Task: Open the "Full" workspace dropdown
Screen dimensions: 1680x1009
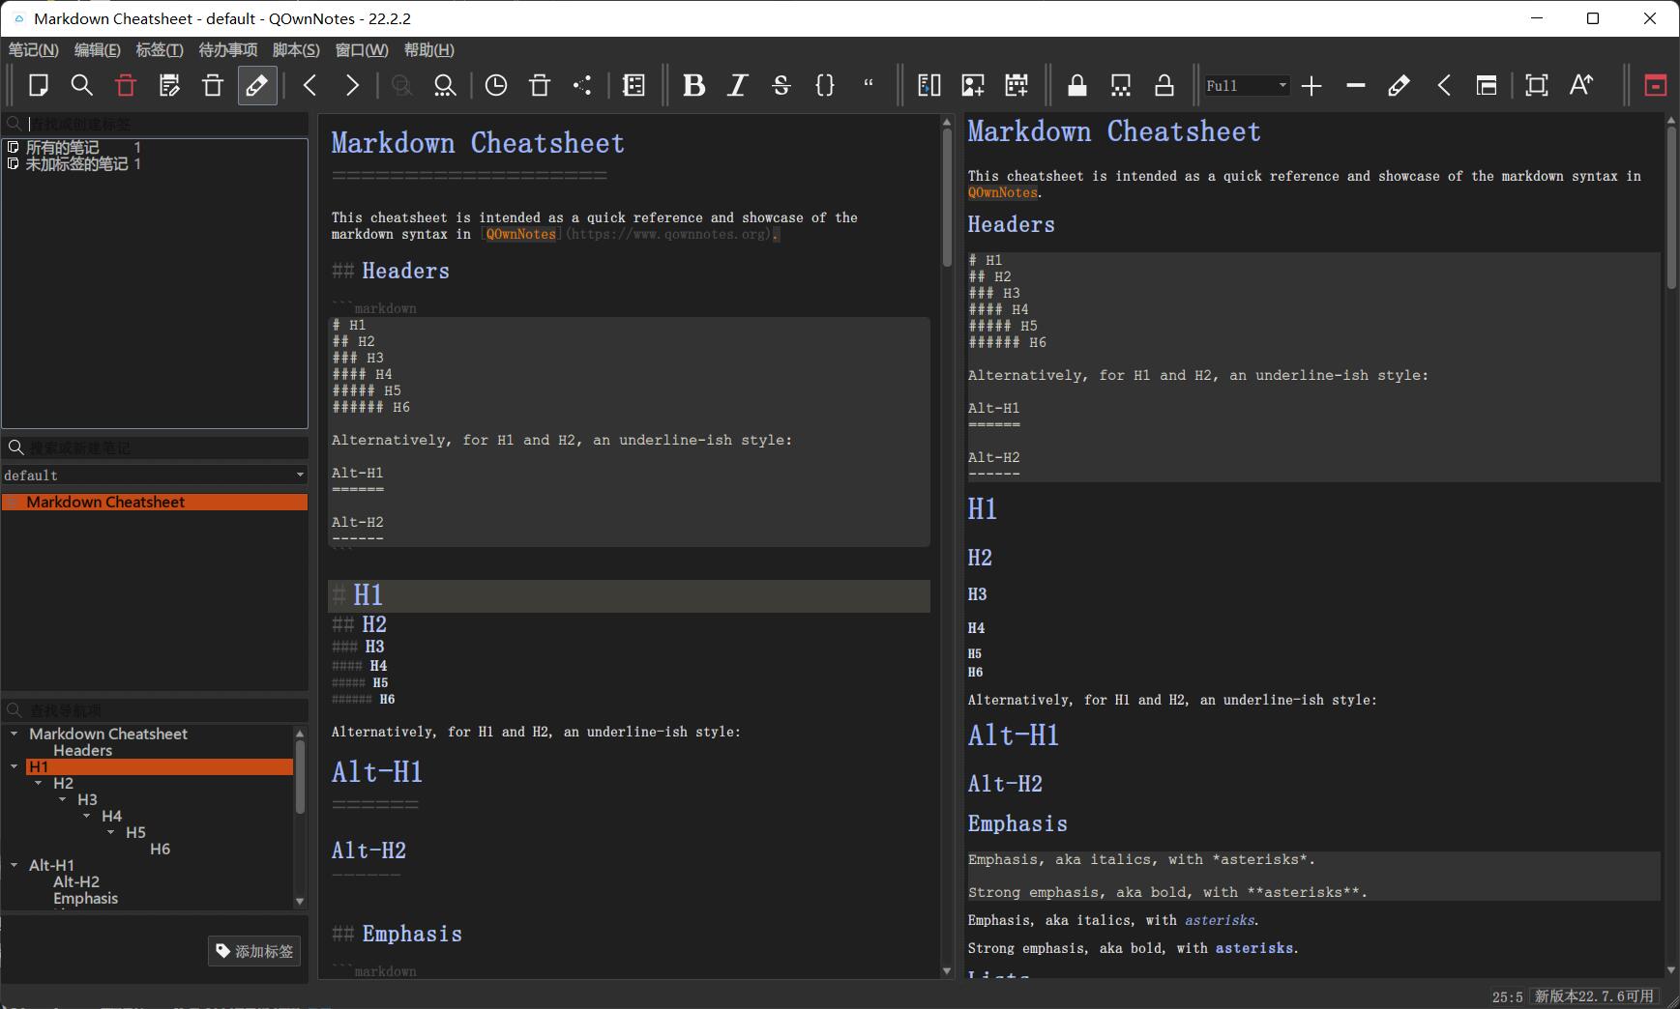Action: click(x=1246, y=85)
